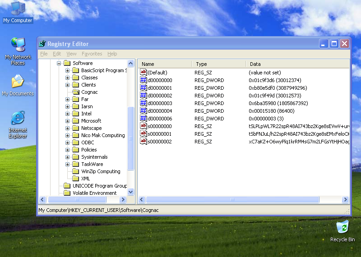Expand the BasicScript Program Settings node

pyautogui.click(x=67, y=70)
